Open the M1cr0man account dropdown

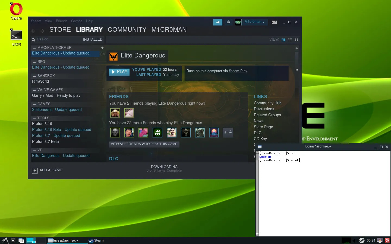(x=254, y=22)
